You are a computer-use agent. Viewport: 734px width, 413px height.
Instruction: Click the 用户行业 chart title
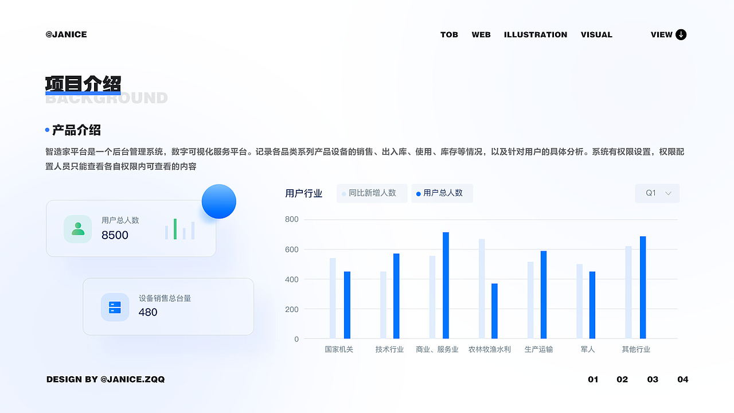(304, 193)
